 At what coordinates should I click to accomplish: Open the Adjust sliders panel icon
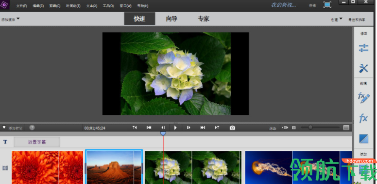363,48
